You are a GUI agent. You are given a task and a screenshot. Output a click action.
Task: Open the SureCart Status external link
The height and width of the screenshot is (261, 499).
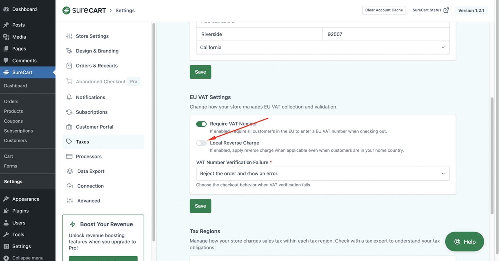tap(430, 10)
